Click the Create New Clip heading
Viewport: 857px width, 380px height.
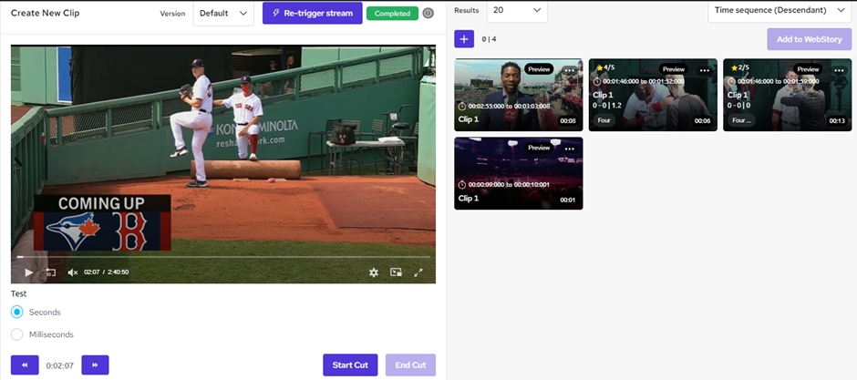coord(46,13)
